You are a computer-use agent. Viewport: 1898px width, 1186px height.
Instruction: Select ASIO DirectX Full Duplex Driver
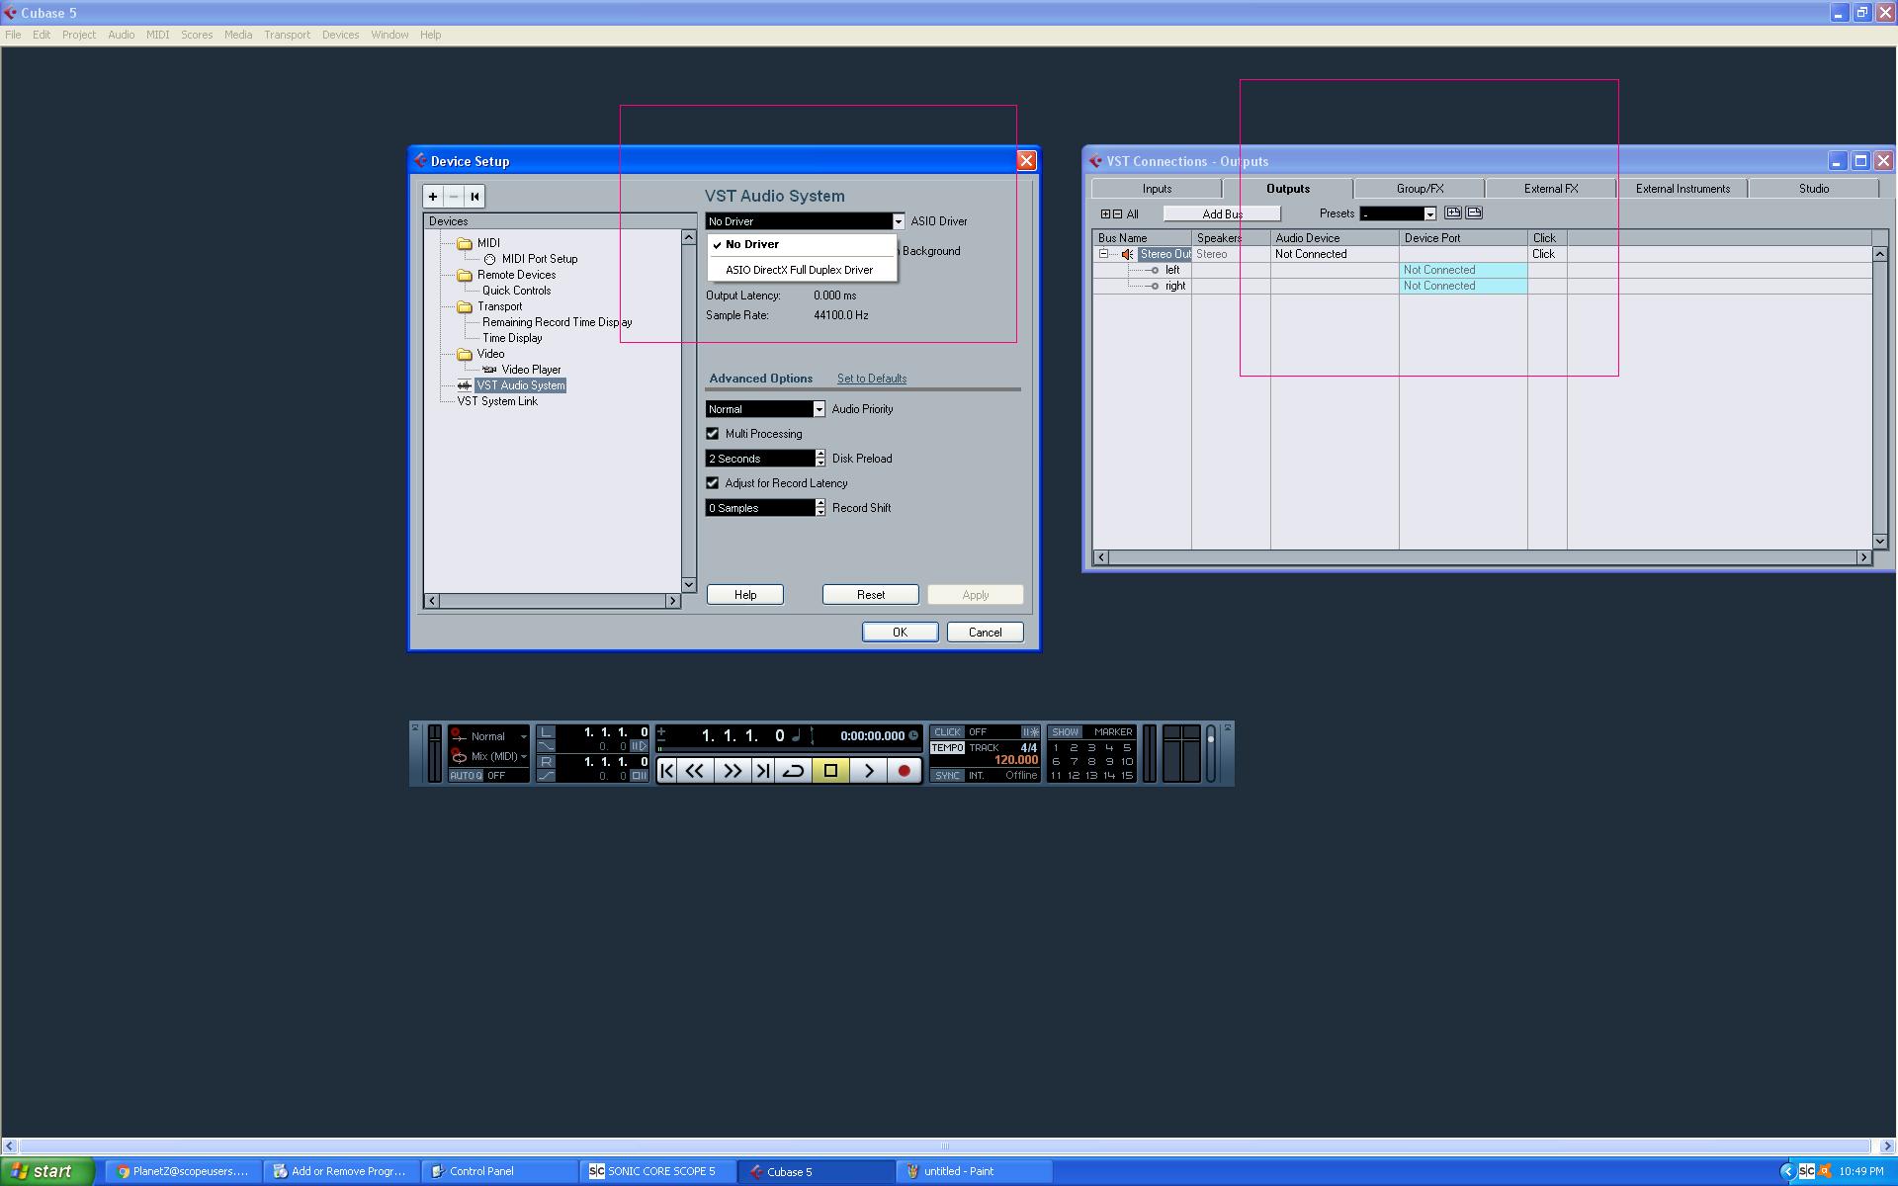pyautogui.click(x=802, y=270)
